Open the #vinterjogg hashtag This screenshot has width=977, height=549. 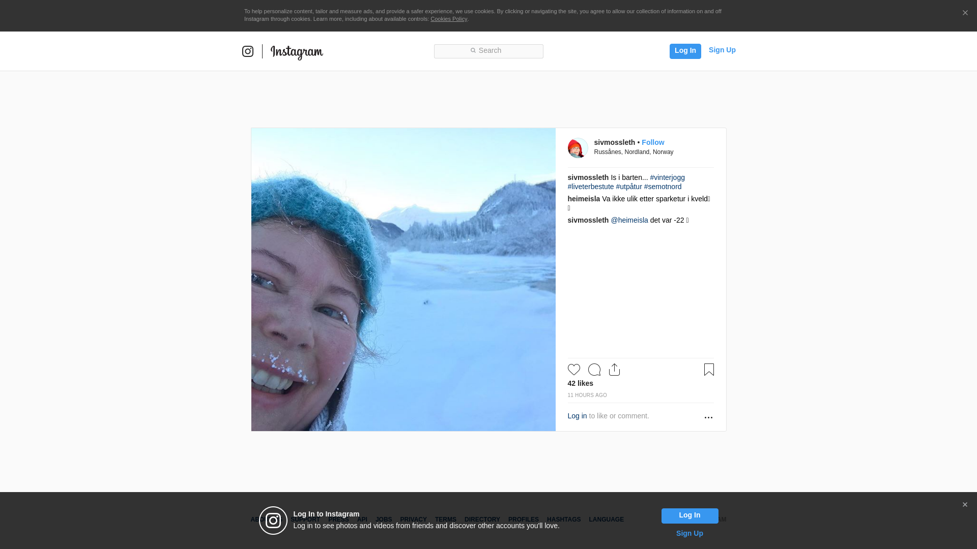point(667,177)
